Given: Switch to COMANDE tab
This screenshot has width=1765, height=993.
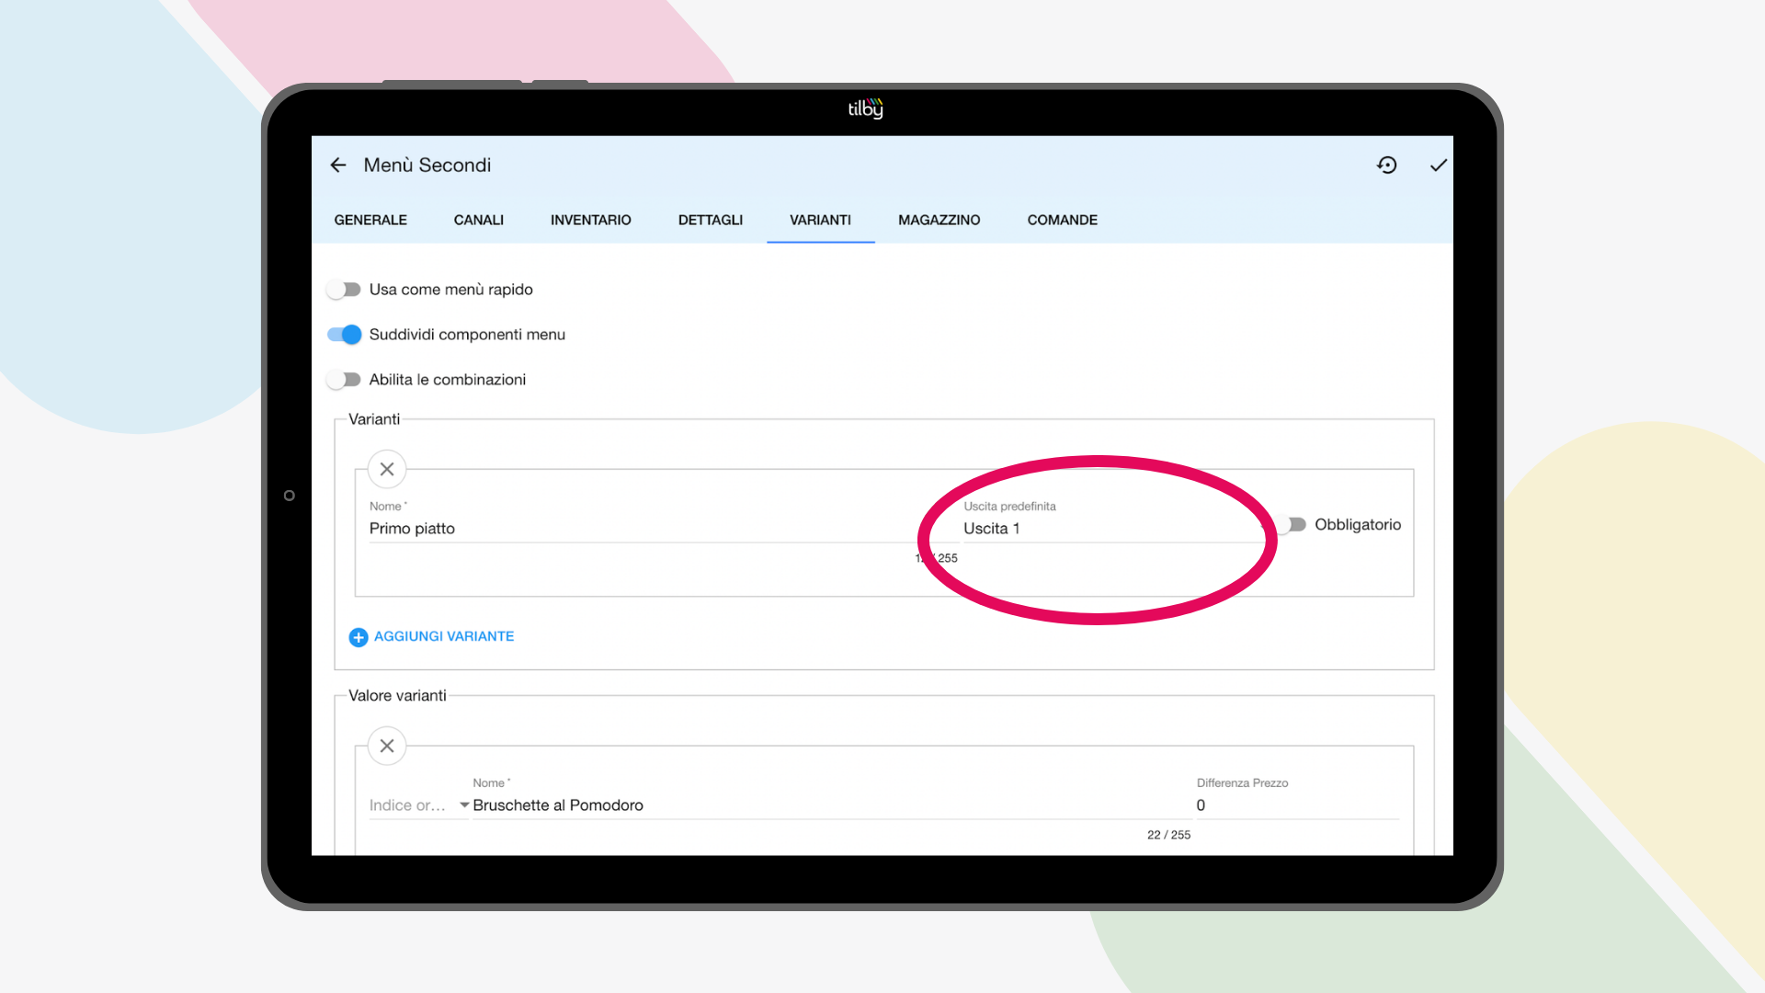Looking at the screenshot, I should pos(1062,220).
